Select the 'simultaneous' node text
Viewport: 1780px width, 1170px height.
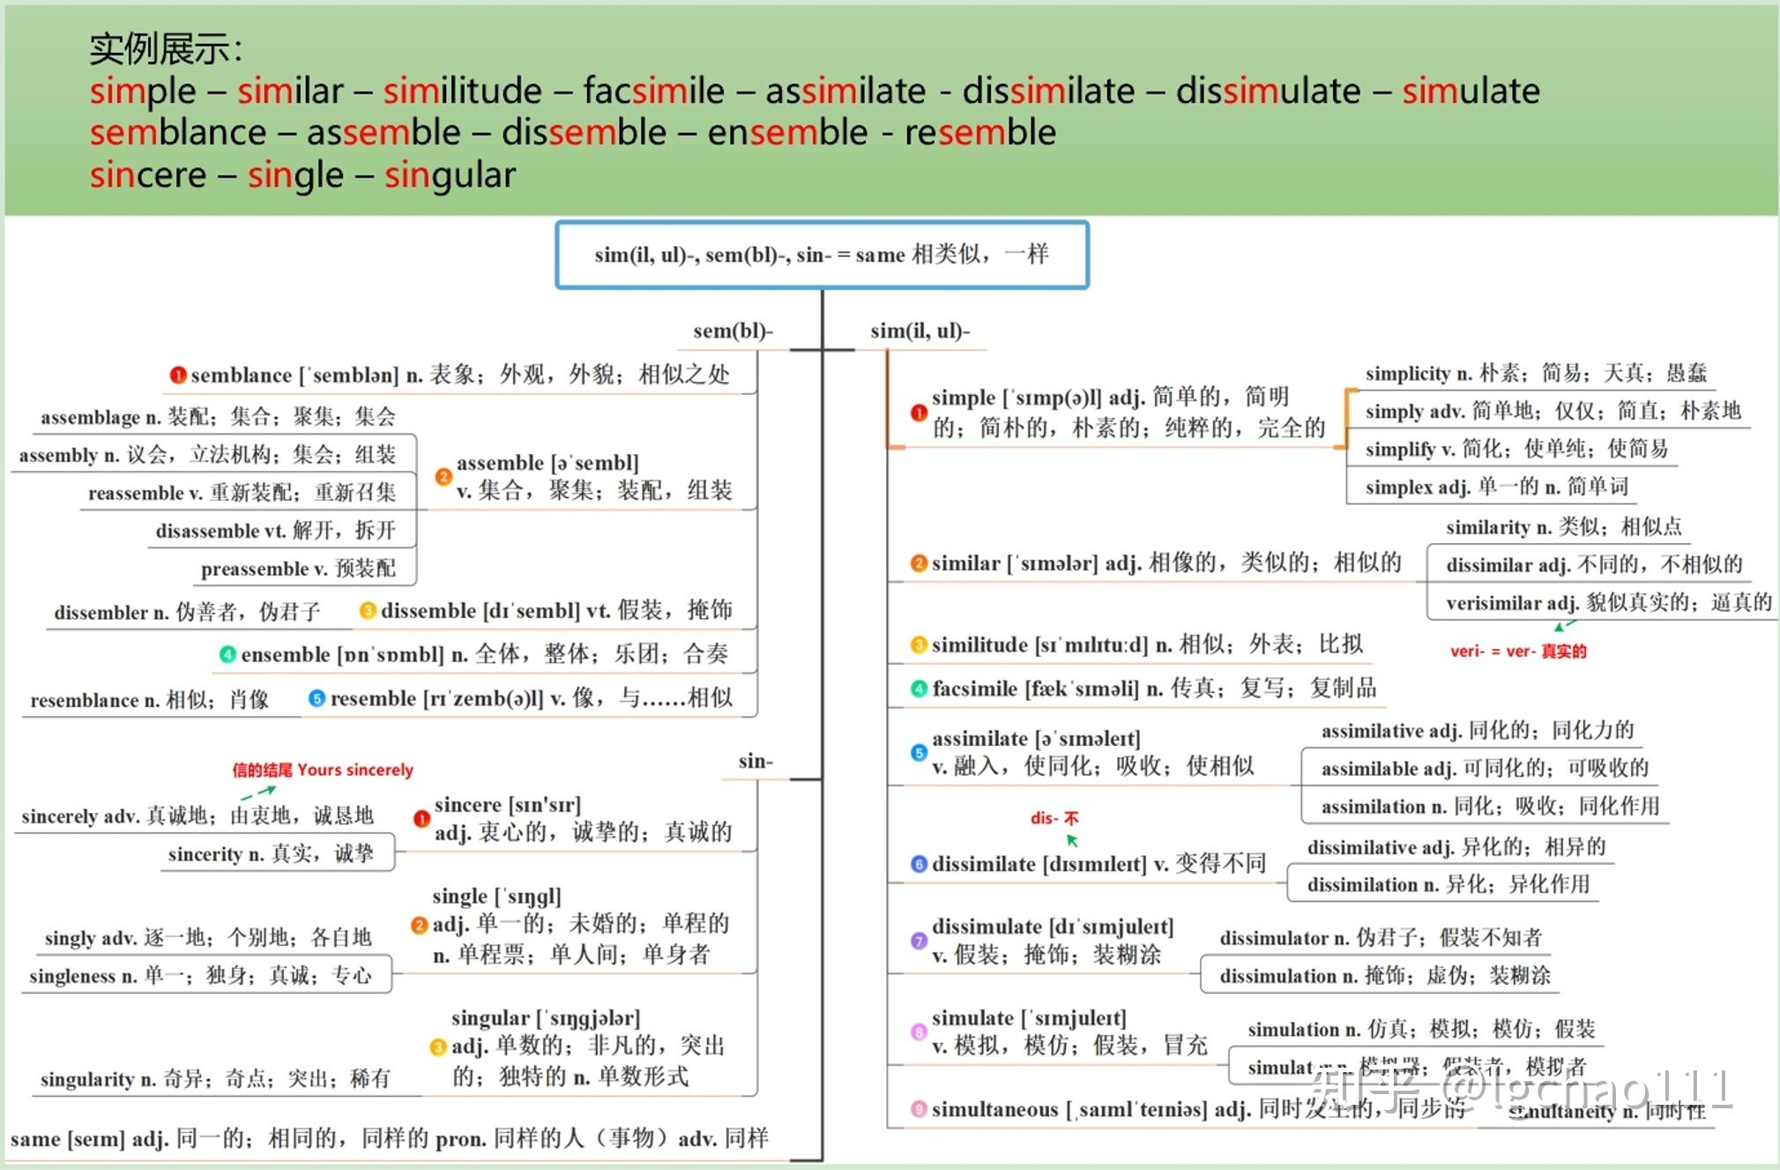click(1199, 1109)
